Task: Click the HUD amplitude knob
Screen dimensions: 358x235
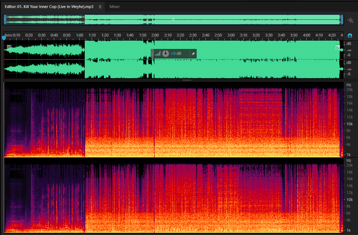Action: [x=165, y=54]
